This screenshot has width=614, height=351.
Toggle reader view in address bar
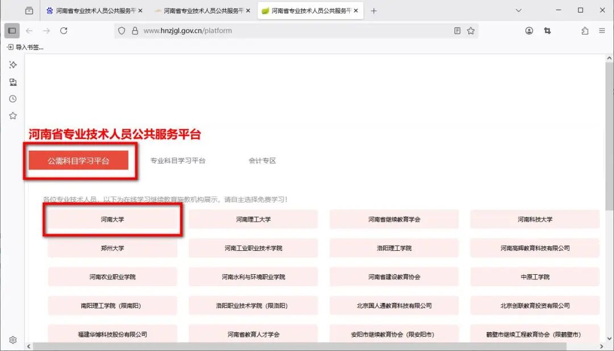(457, 31)
